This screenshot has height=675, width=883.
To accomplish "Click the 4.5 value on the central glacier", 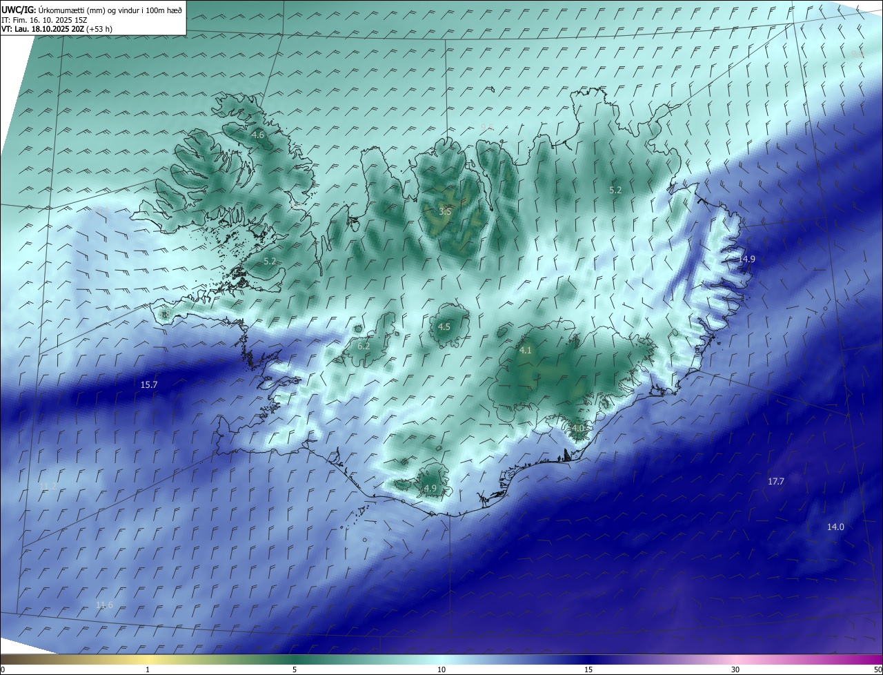I will (x=444, y=326).
